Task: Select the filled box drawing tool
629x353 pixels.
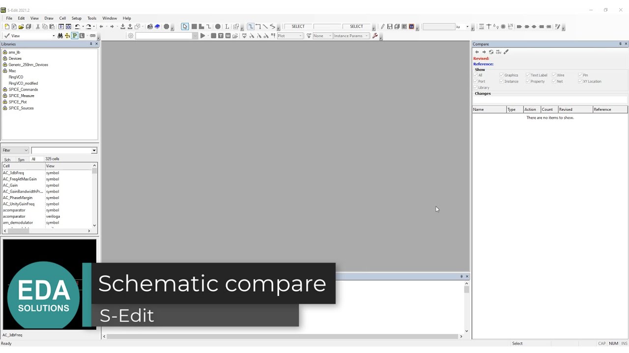Action: [194, 26]
